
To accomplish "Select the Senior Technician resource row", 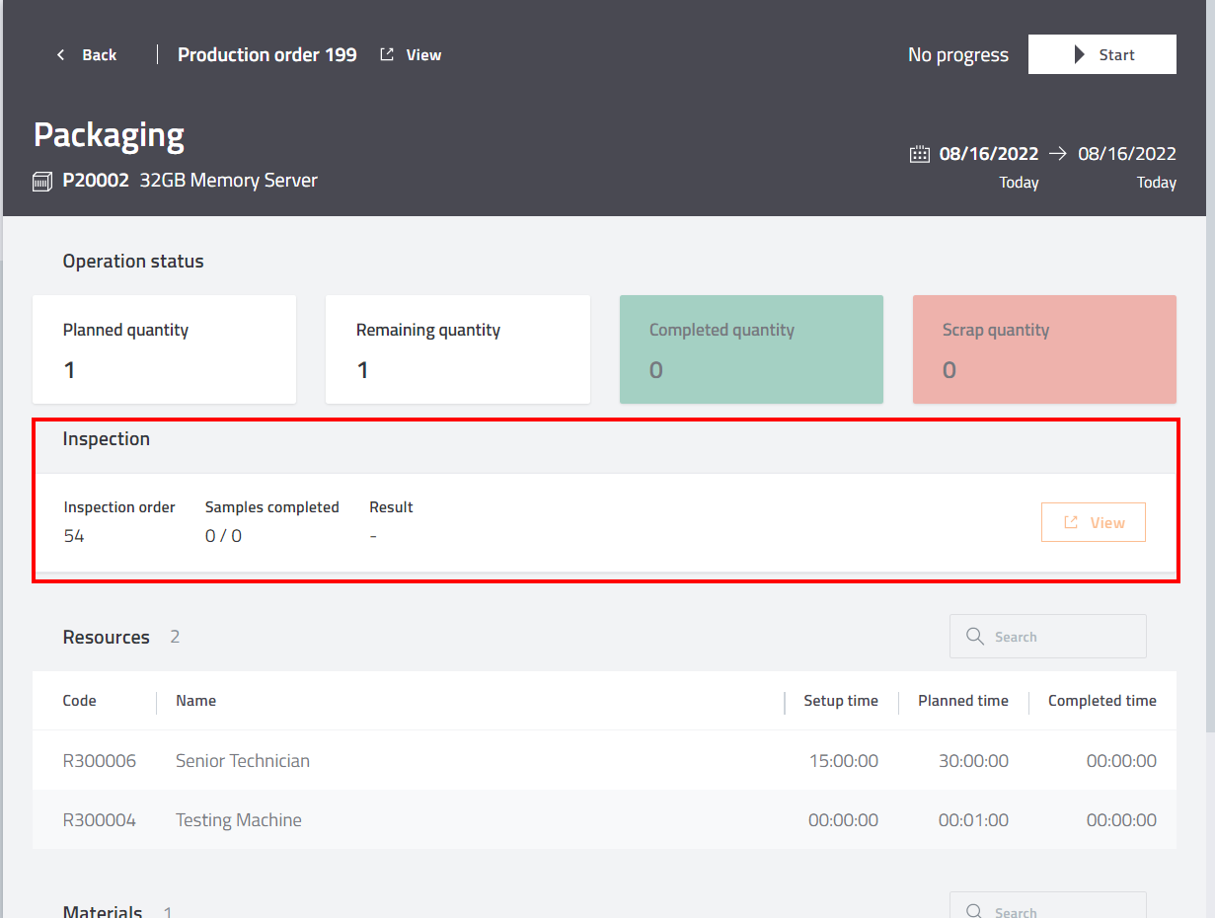I will (243, 761).
